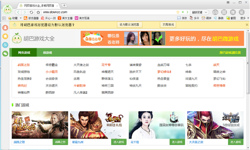Click 设为默认浏览器 button
The width and height of the screenshot is (250, 150).
[x=130, y=25]
